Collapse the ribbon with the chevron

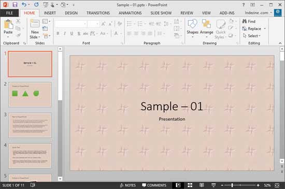280,43
